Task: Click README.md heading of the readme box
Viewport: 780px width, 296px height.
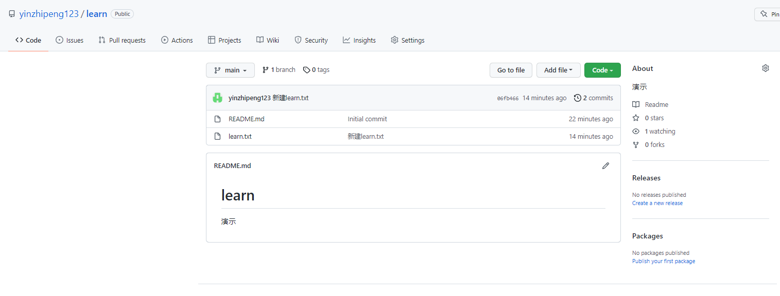Action: (232, 165)
